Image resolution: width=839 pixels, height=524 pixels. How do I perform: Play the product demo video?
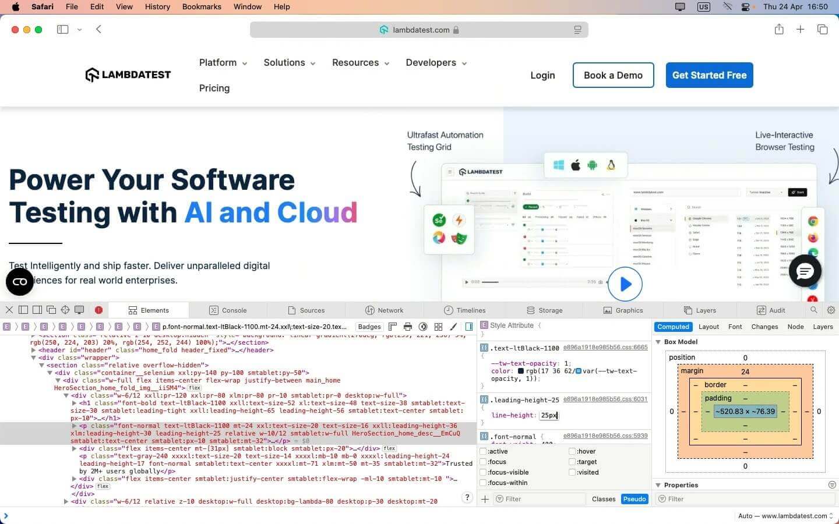pos(625,284)
